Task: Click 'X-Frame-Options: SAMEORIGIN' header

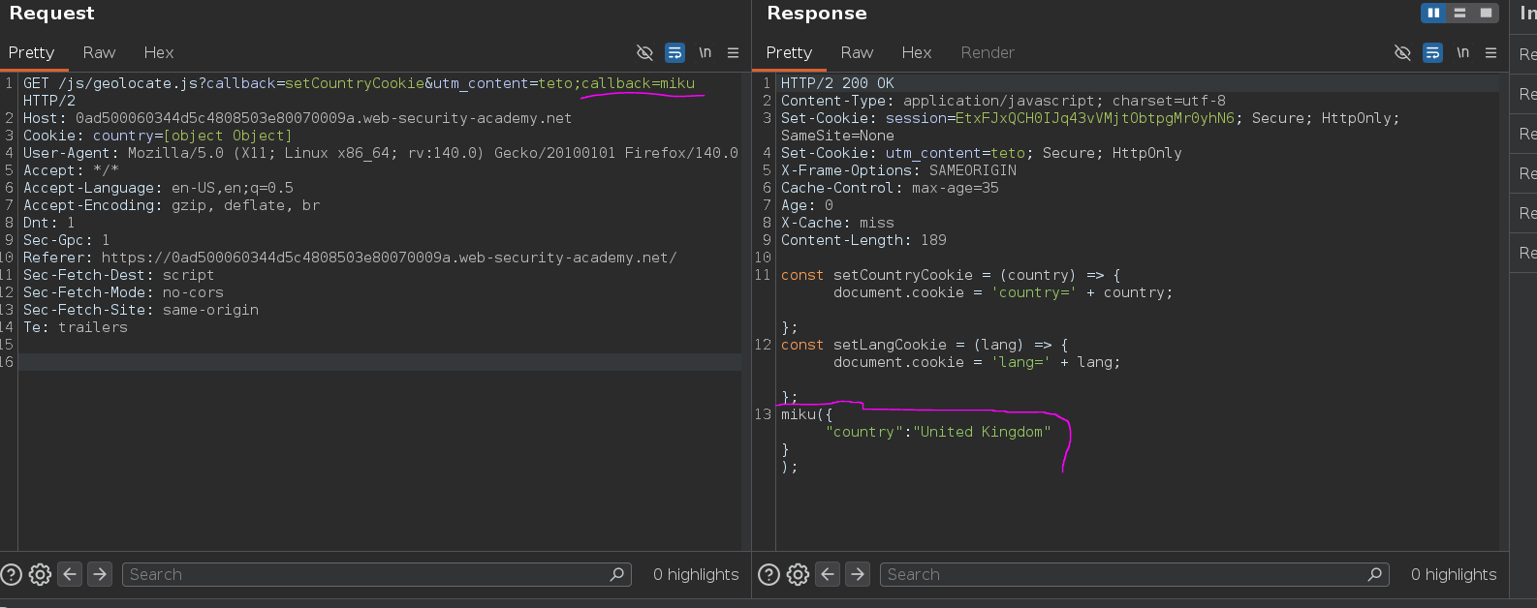Action: click(x=898, y=170)
